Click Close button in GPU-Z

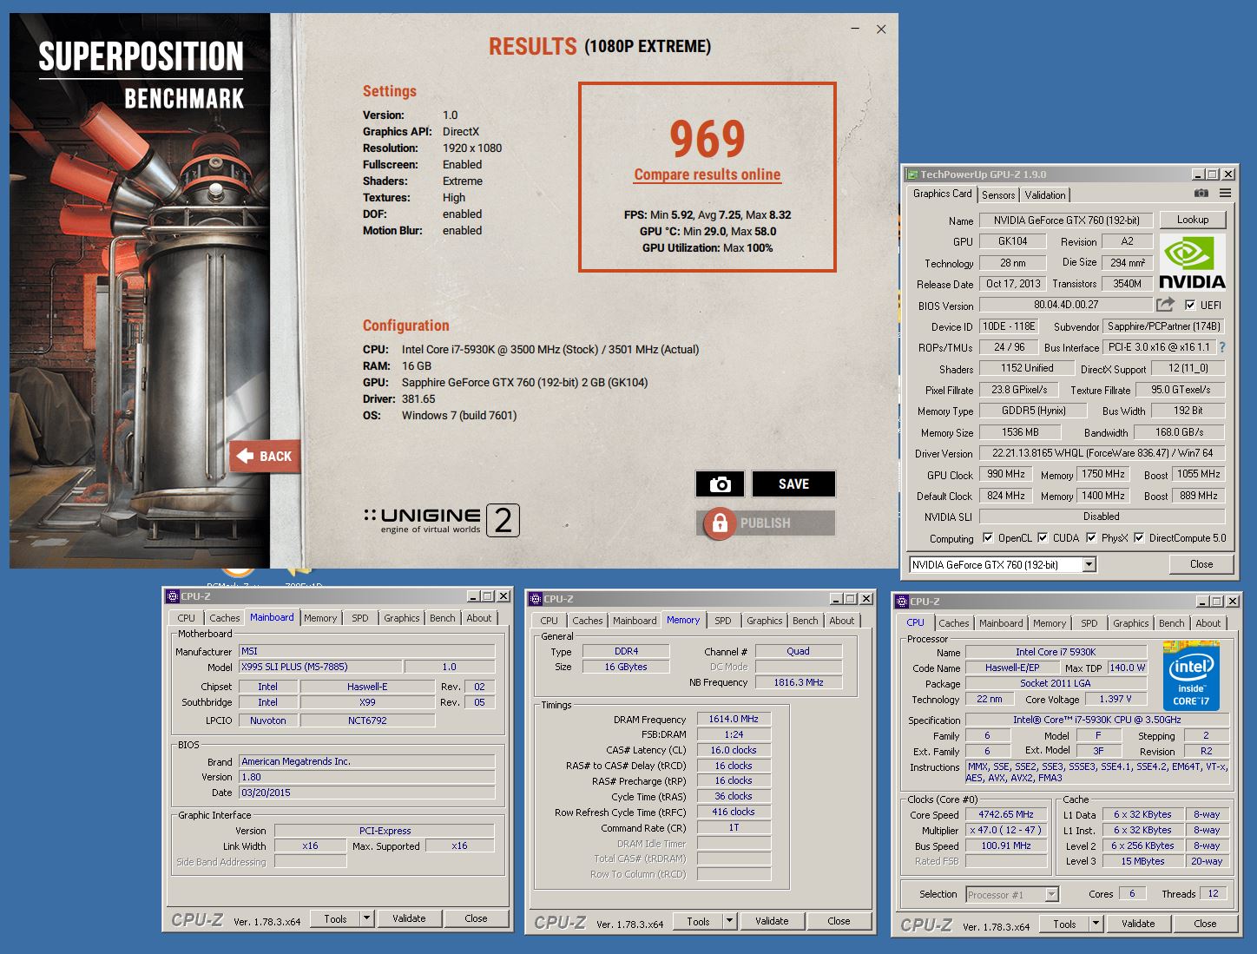[1201, 564]
